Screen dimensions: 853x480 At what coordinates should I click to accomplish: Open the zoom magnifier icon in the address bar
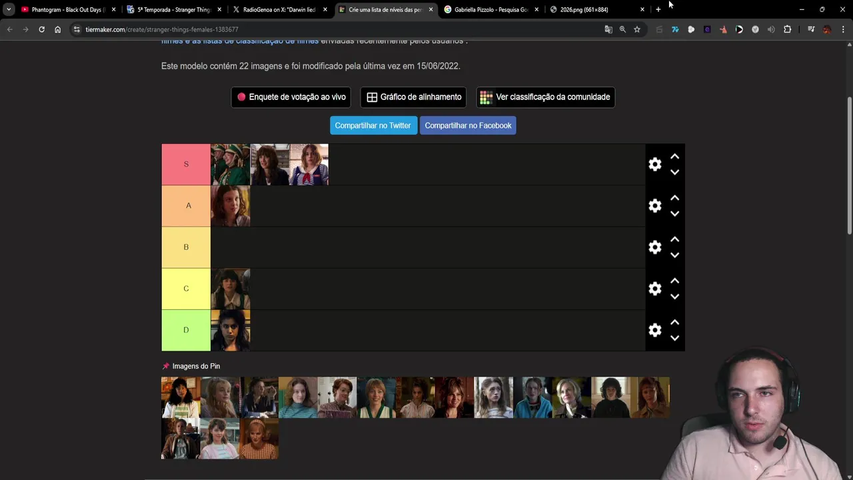(x=622, y=29)
